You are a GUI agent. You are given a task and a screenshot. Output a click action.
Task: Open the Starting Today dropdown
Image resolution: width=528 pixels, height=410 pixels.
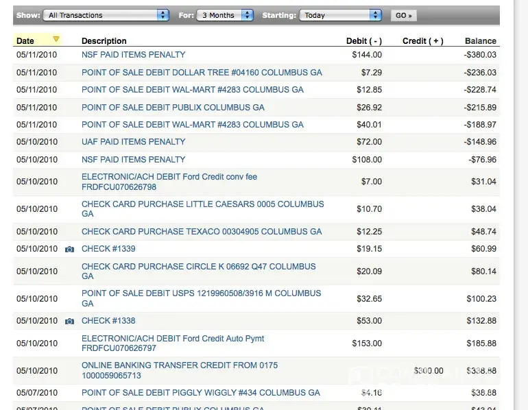point(340,15)
